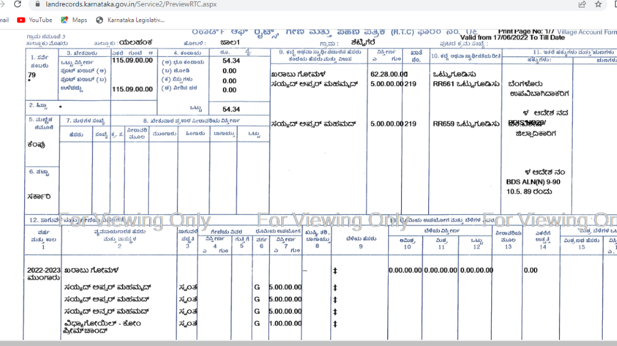Click the YouTube bookmark favicon
This screenshot has height=346, width=617.
[21, 20]
